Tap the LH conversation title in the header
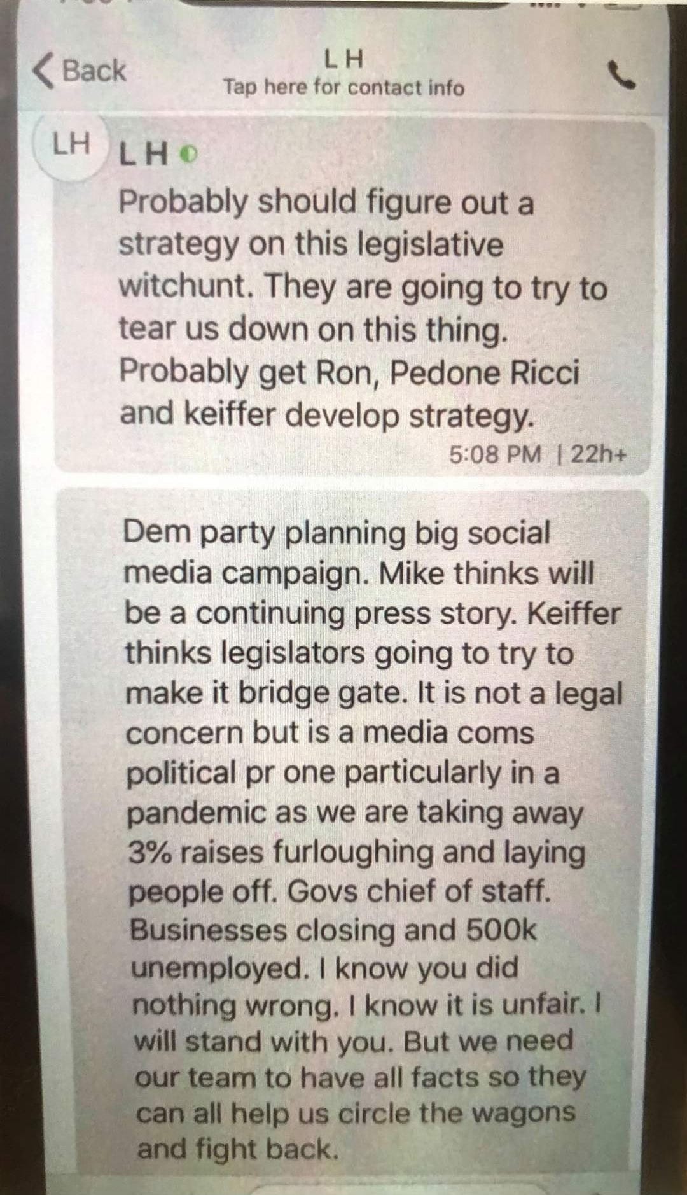Screen dimensions: 687x1195 click(344, 59)
